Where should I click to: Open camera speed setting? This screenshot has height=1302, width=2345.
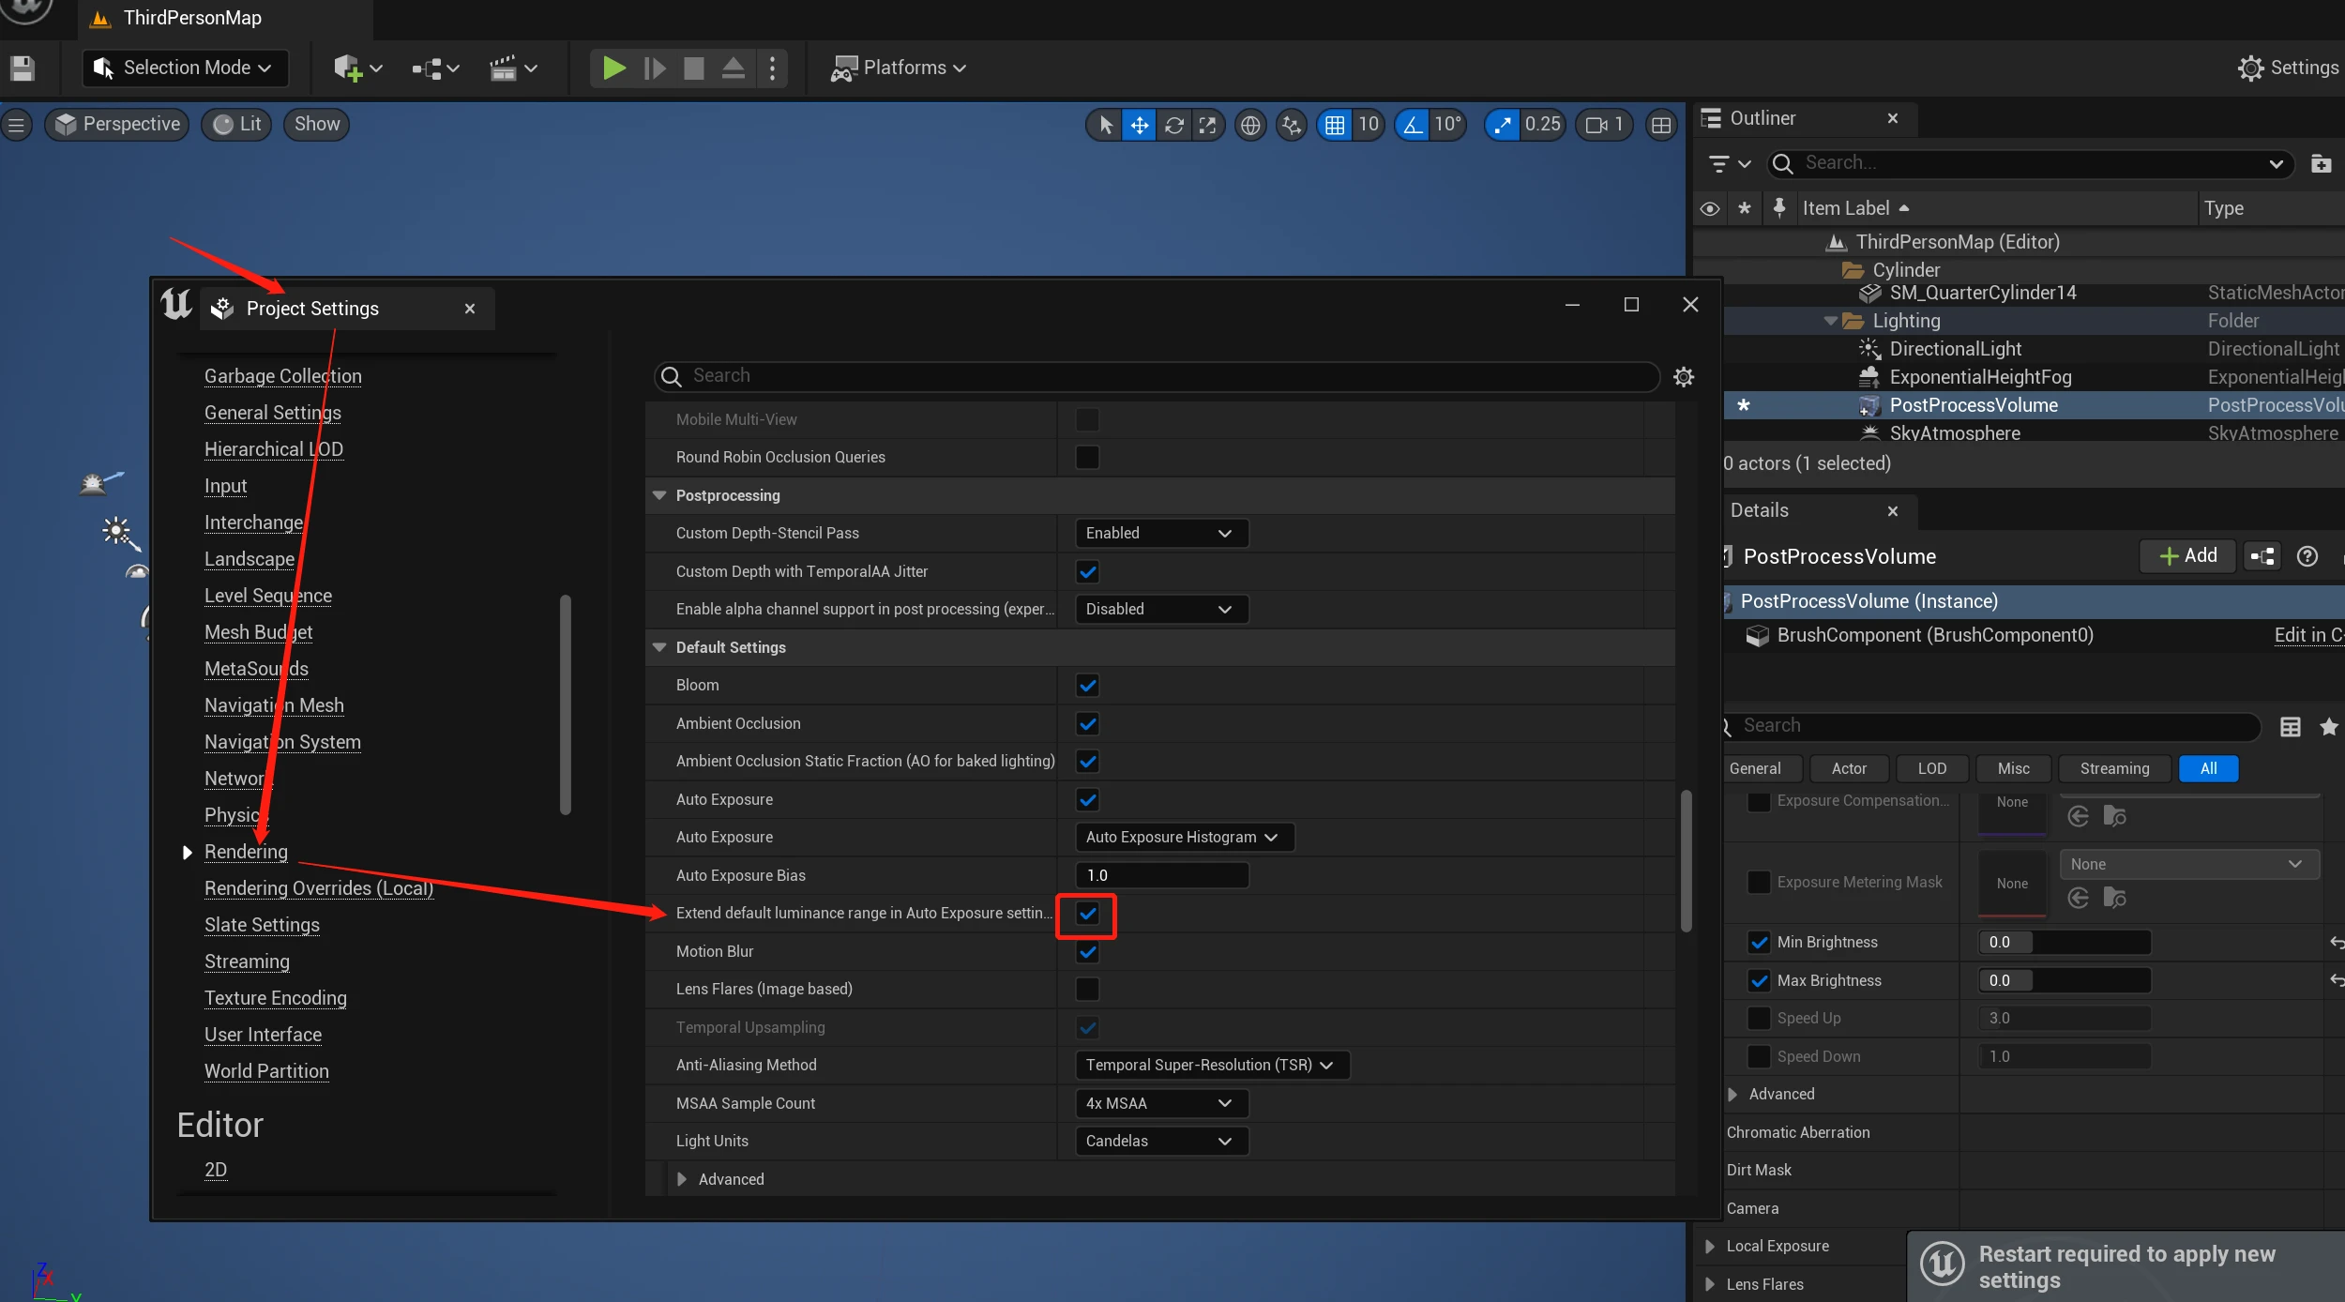point(1605,125)
